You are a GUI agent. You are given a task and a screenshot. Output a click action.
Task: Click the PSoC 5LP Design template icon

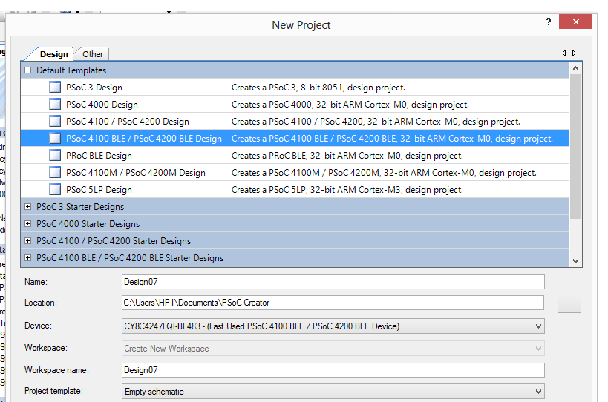click(54, 190)
